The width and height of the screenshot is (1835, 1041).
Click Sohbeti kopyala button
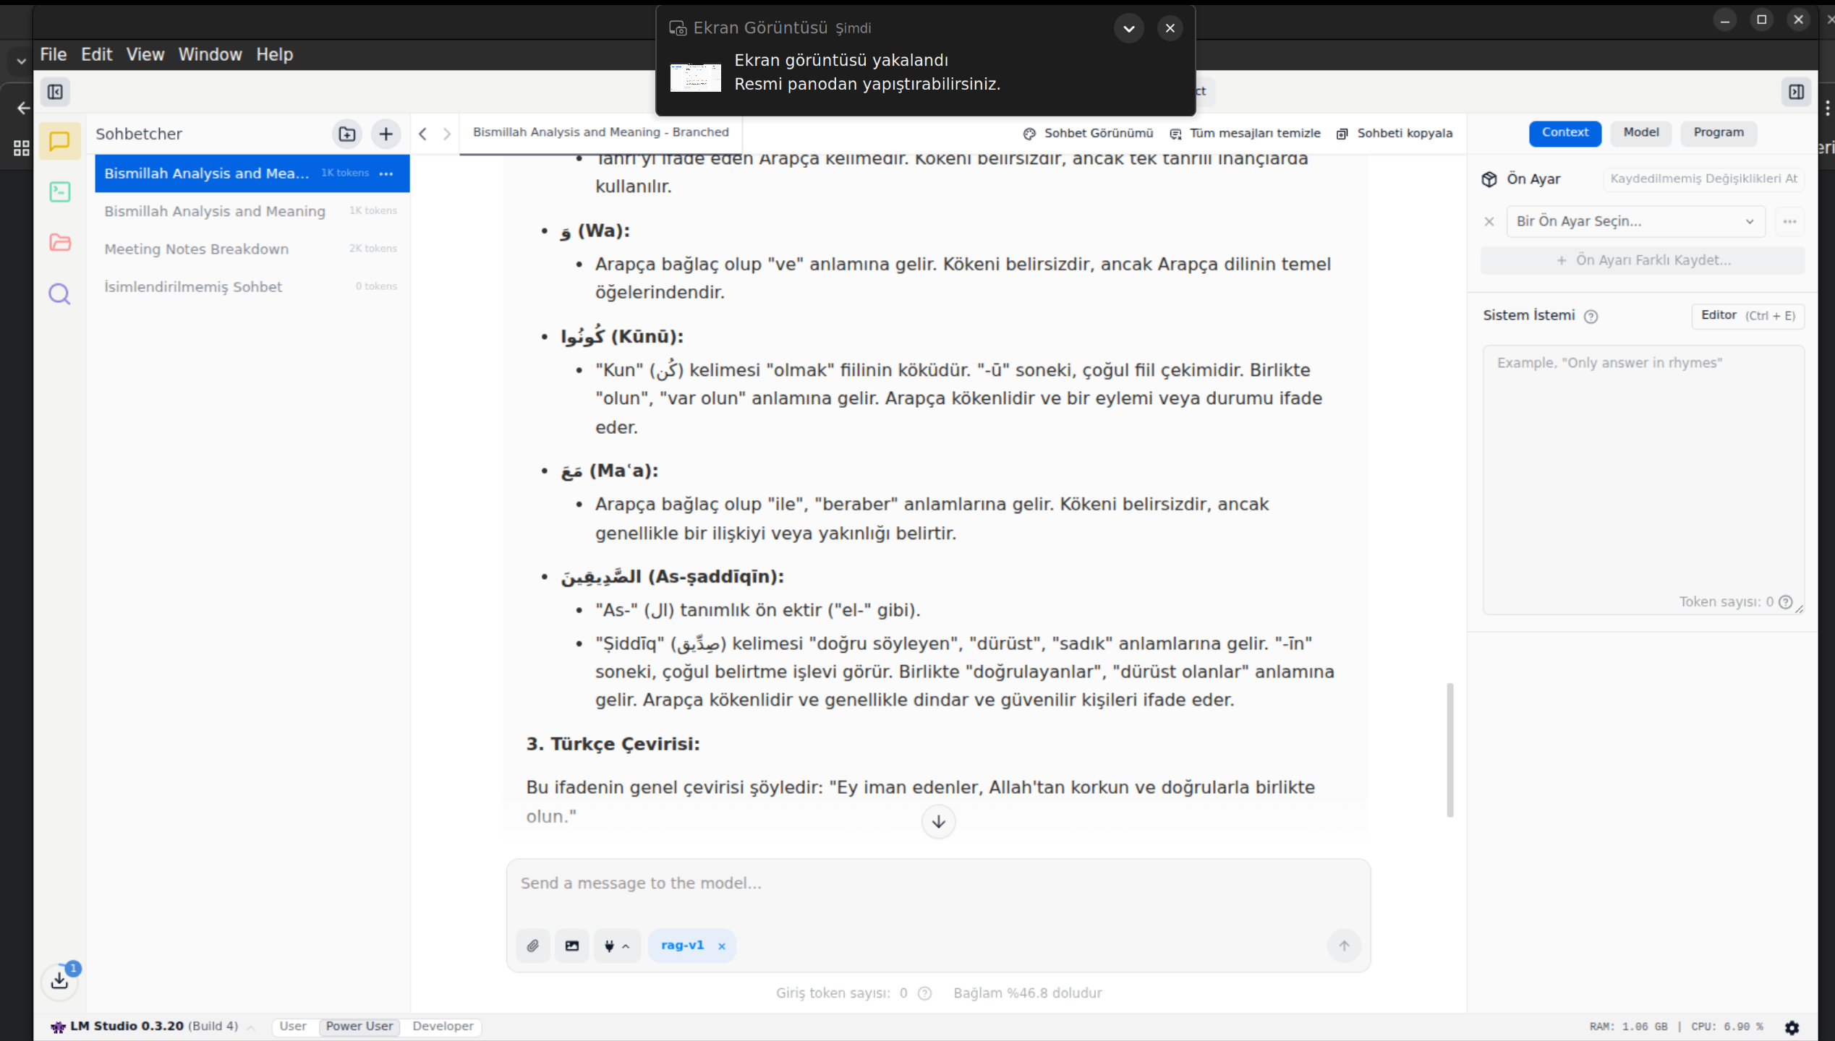pyautogui.click(x=1395, y=133)
